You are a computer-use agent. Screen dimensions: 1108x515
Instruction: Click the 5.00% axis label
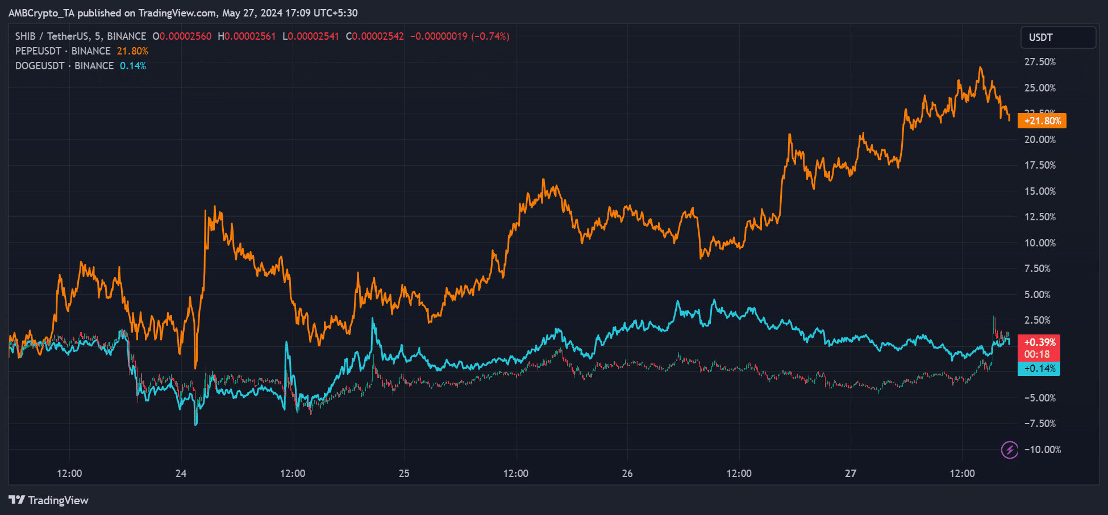click(1038, 295)
